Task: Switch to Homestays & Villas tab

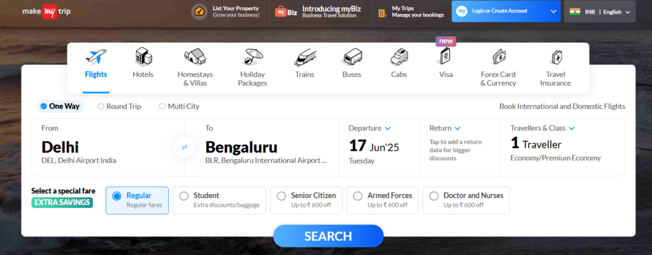Action: [x=195, y=68]
